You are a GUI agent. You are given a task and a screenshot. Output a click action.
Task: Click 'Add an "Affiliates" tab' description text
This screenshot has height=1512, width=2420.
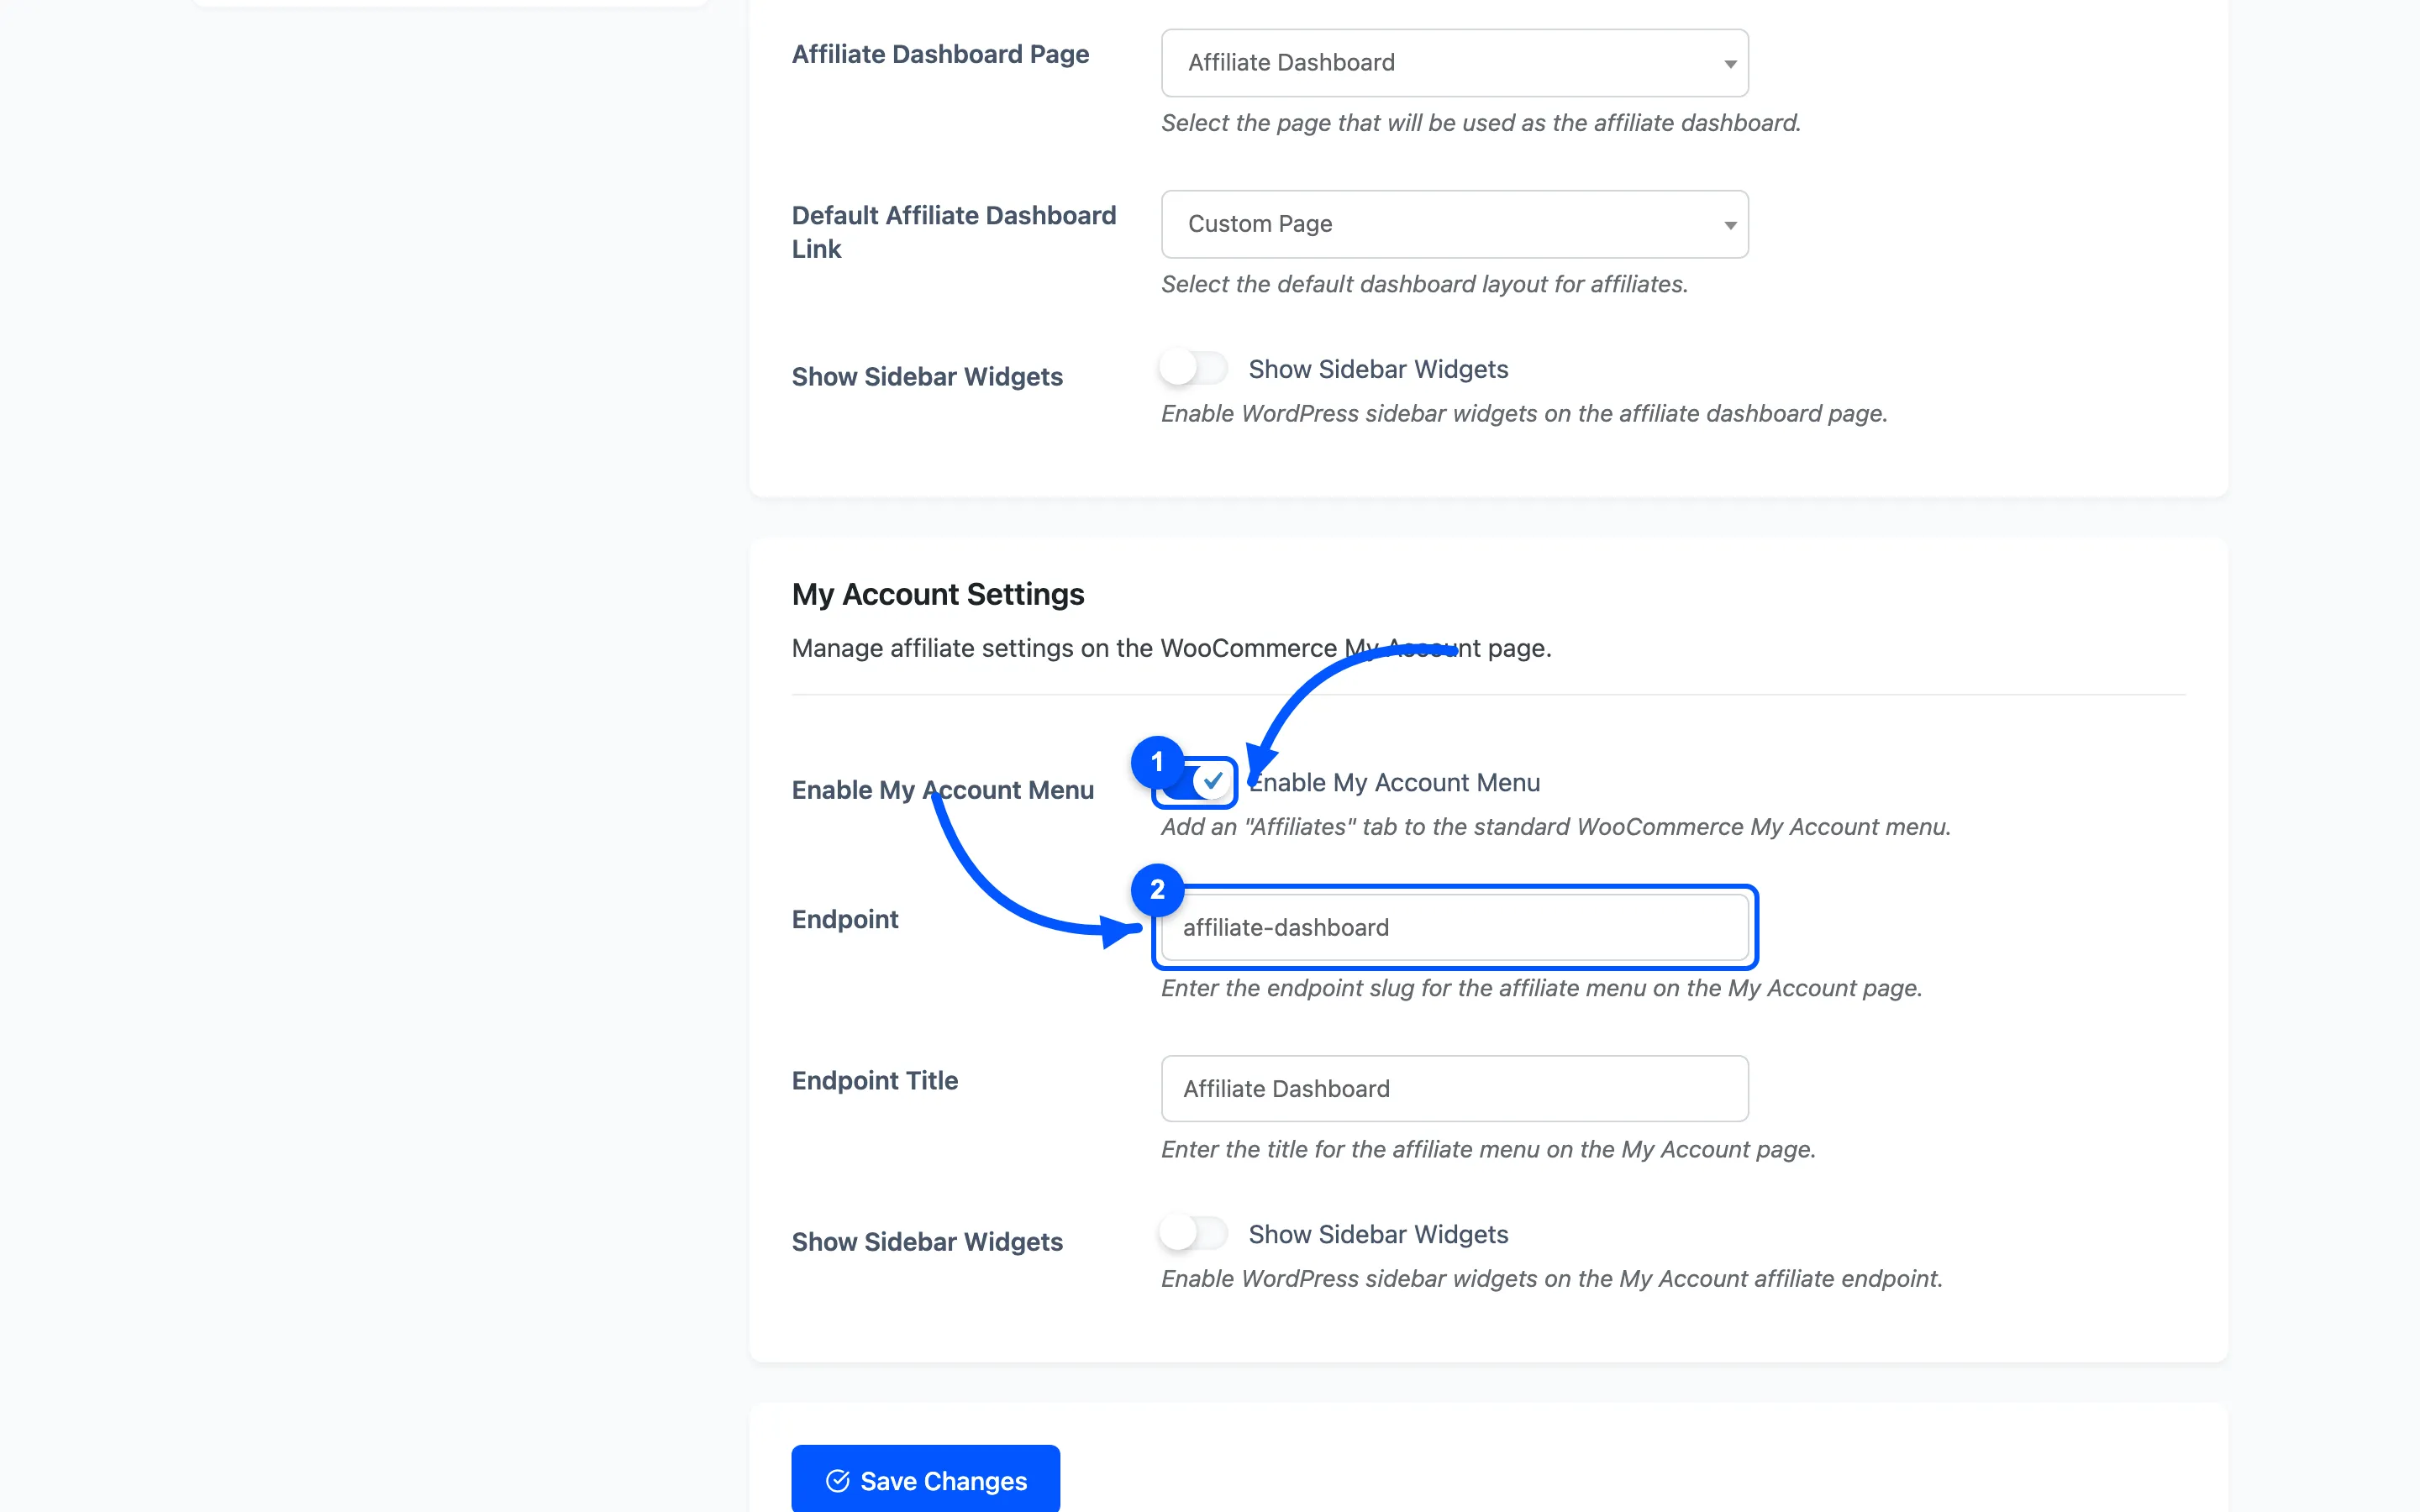tap(1555, 827)
